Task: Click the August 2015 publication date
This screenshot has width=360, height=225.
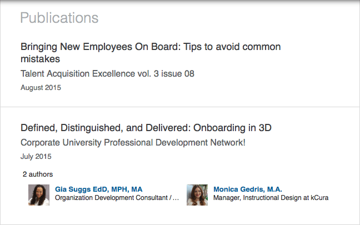Action: [x=41, y=87]
